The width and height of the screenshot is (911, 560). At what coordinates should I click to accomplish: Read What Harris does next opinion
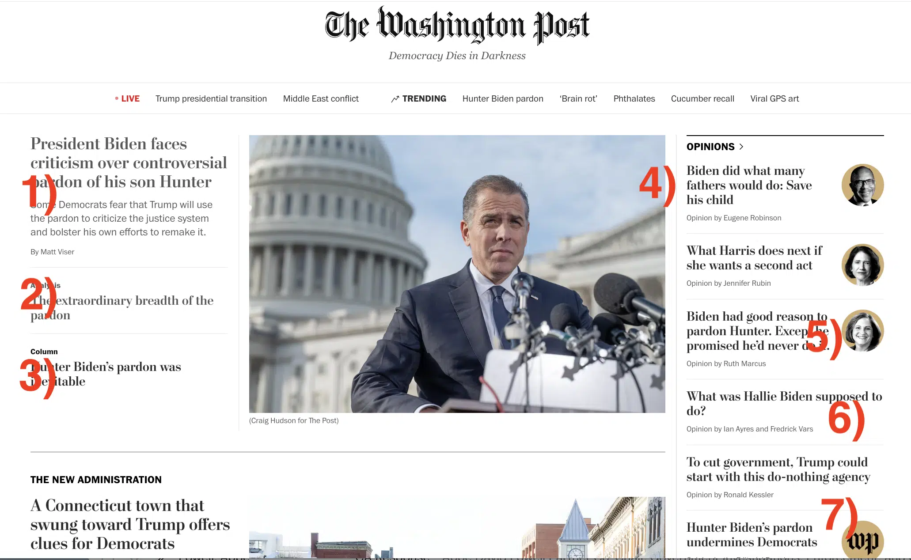click(754, 258)
